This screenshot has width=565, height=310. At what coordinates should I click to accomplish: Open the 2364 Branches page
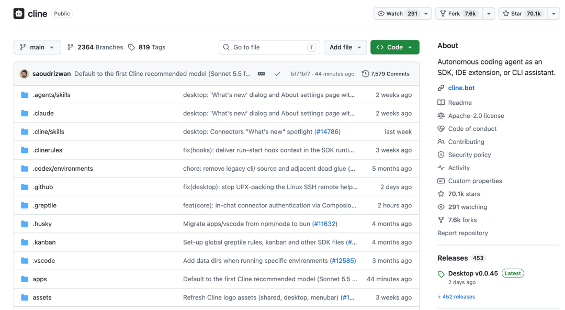coord(95,47)
